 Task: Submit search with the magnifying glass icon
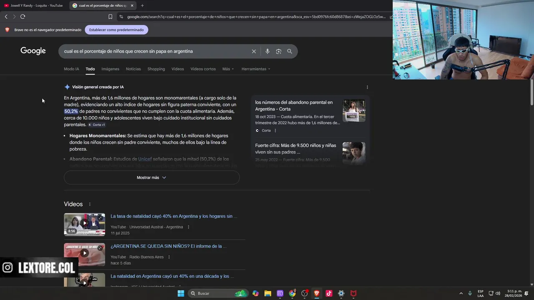290,51
